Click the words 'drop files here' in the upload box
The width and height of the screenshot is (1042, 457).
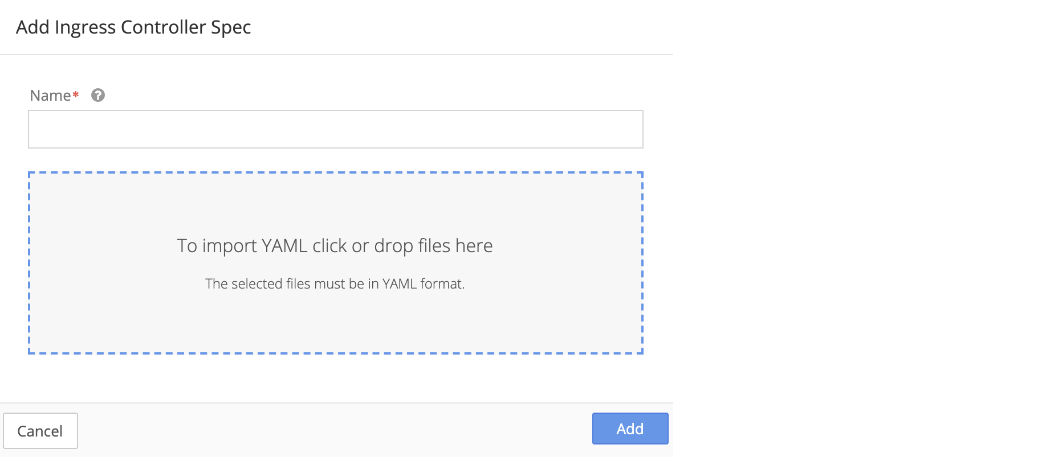click(x=434, y=246)
